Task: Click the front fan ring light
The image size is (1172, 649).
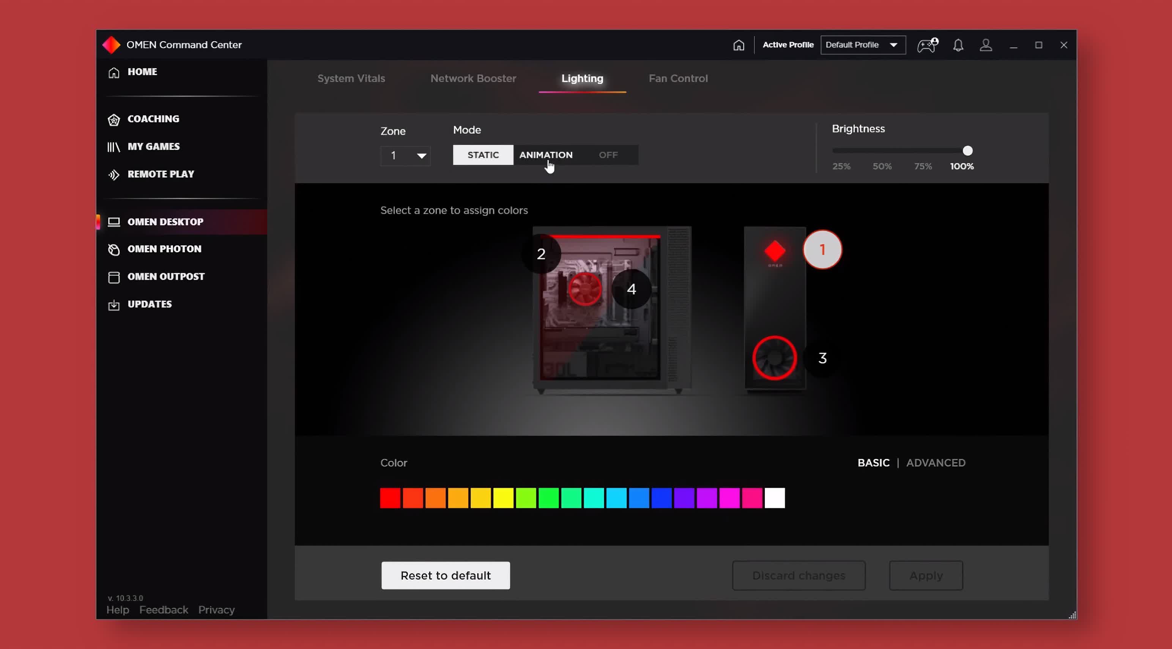Action: [774, 358]
